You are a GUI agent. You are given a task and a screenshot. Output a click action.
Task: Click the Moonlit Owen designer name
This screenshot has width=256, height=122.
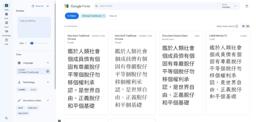coord(168,39)
